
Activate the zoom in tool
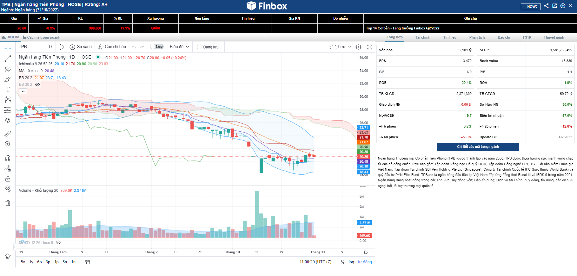click(8, 144)
